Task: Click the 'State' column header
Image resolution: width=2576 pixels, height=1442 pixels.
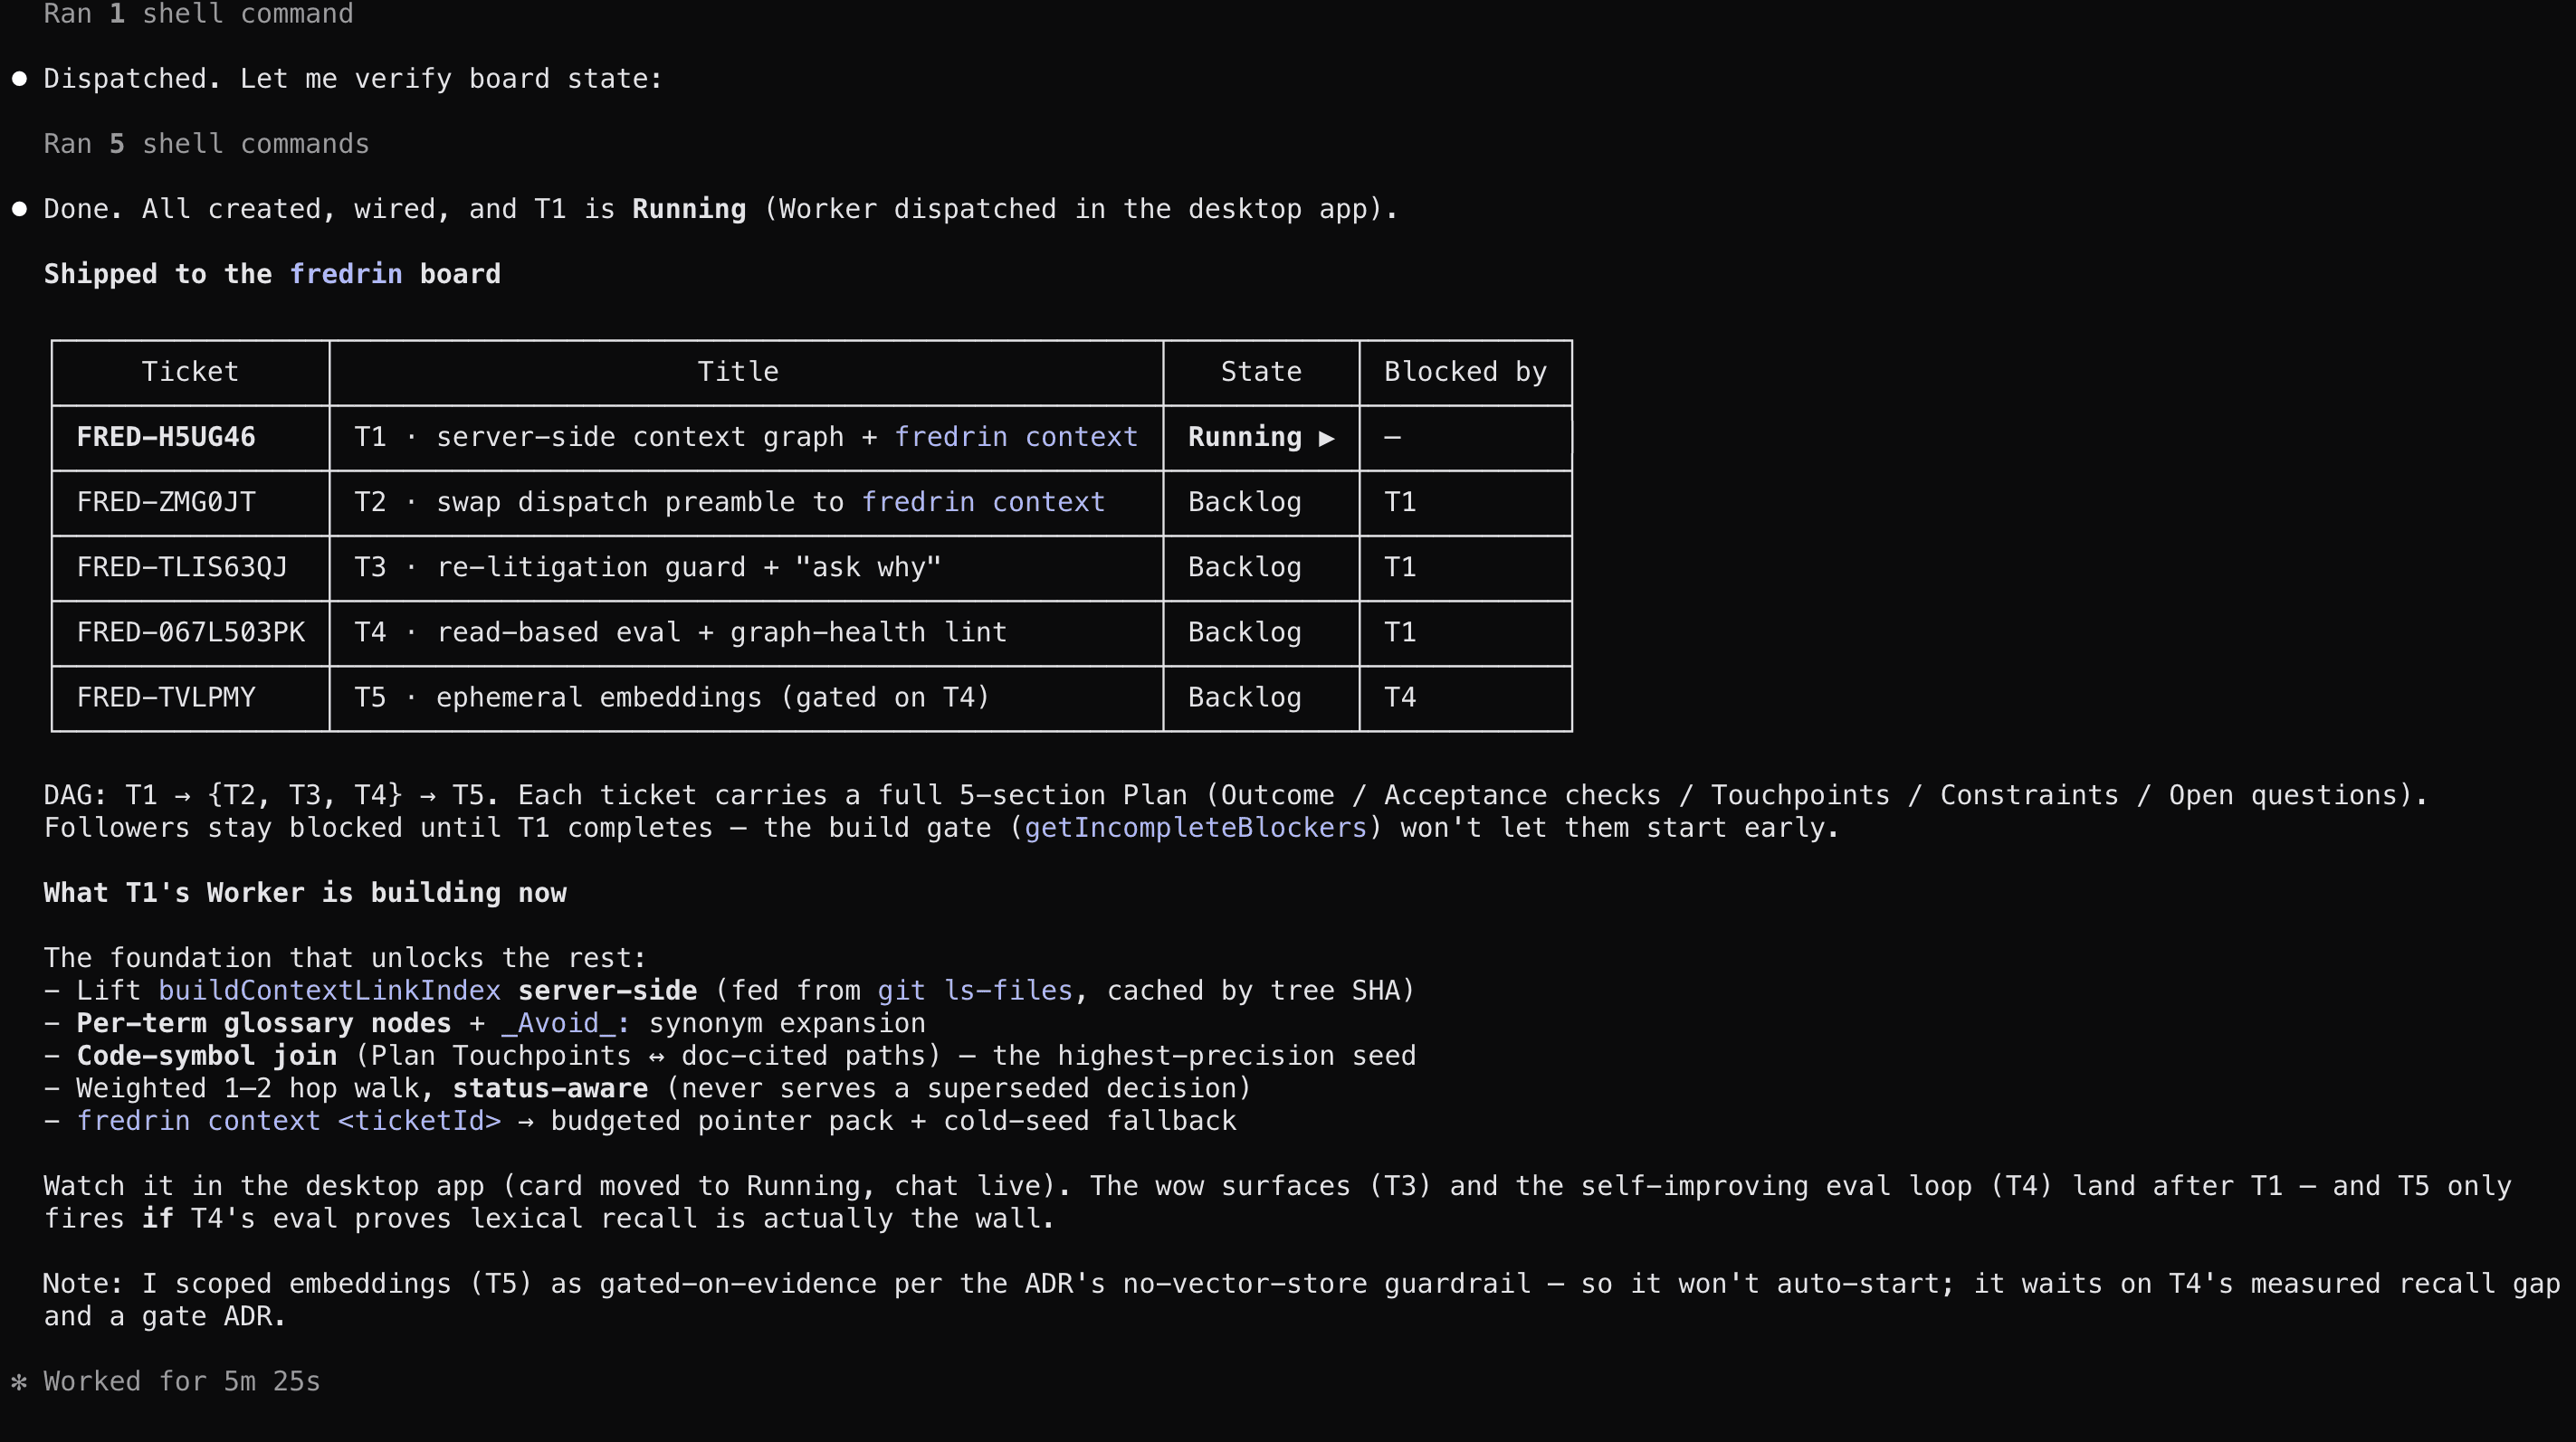Action: pos(1261,372)
